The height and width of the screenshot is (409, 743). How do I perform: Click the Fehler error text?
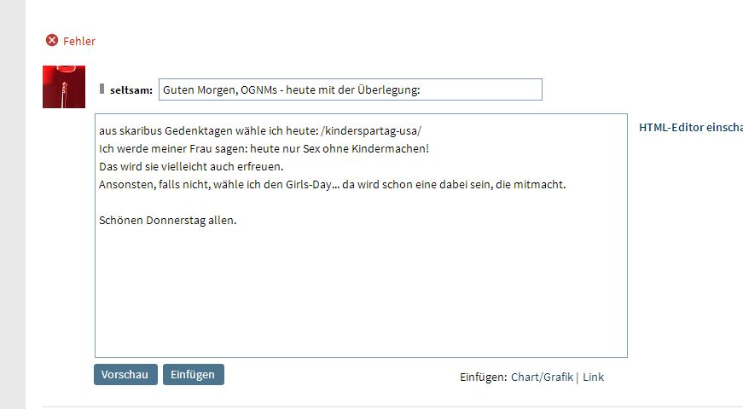click(x=79, y=41)
